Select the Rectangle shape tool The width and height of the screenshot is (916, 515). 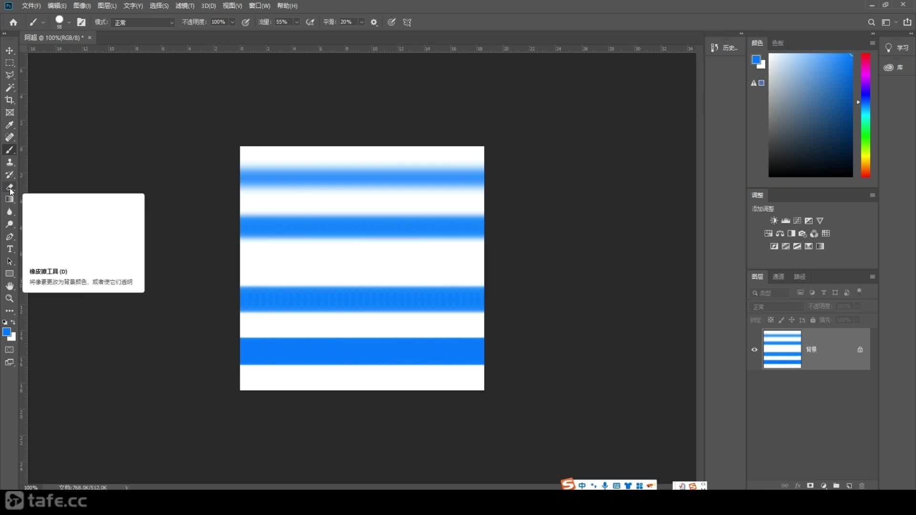[x=10, y=274]
